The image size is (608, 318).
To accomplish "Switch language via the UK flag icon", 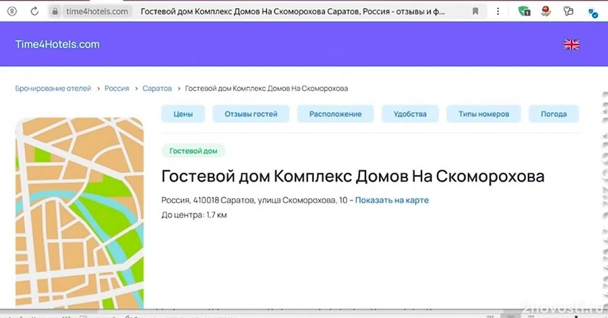I will pos(572,45).
